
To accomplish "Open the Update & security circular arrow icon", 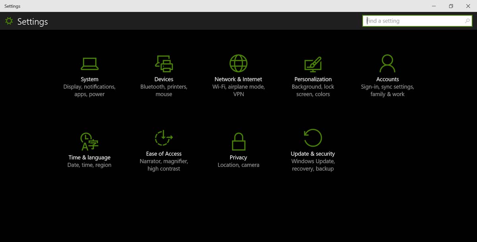I will (313, 138).
